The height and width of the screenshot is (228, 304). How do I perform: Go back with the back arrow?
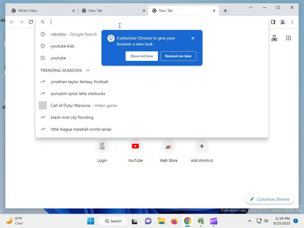pos(12,22)
